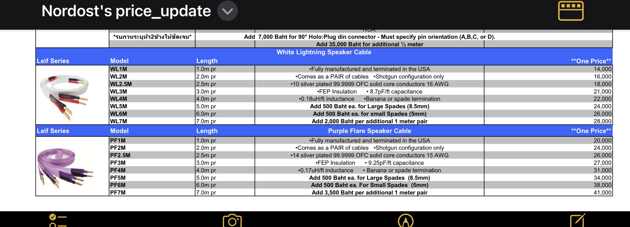Select model cell WL7M

click(152, 121)
